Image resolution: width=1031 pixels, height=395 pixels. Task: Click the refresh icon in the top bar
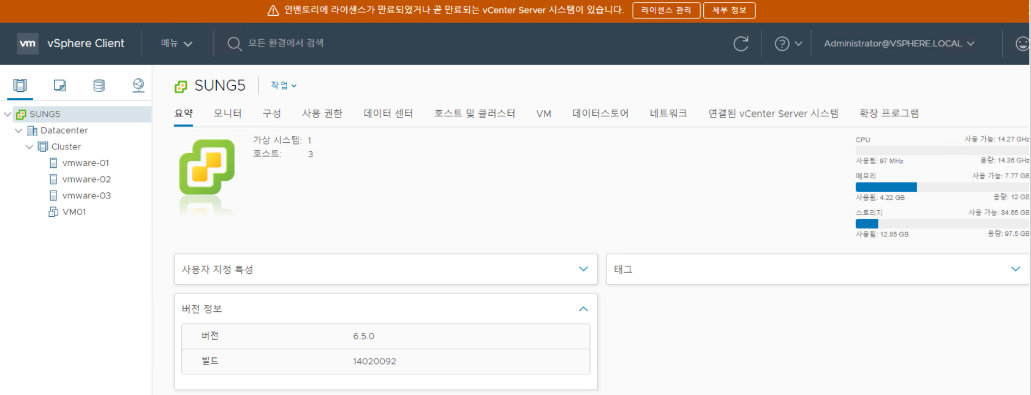741,43
